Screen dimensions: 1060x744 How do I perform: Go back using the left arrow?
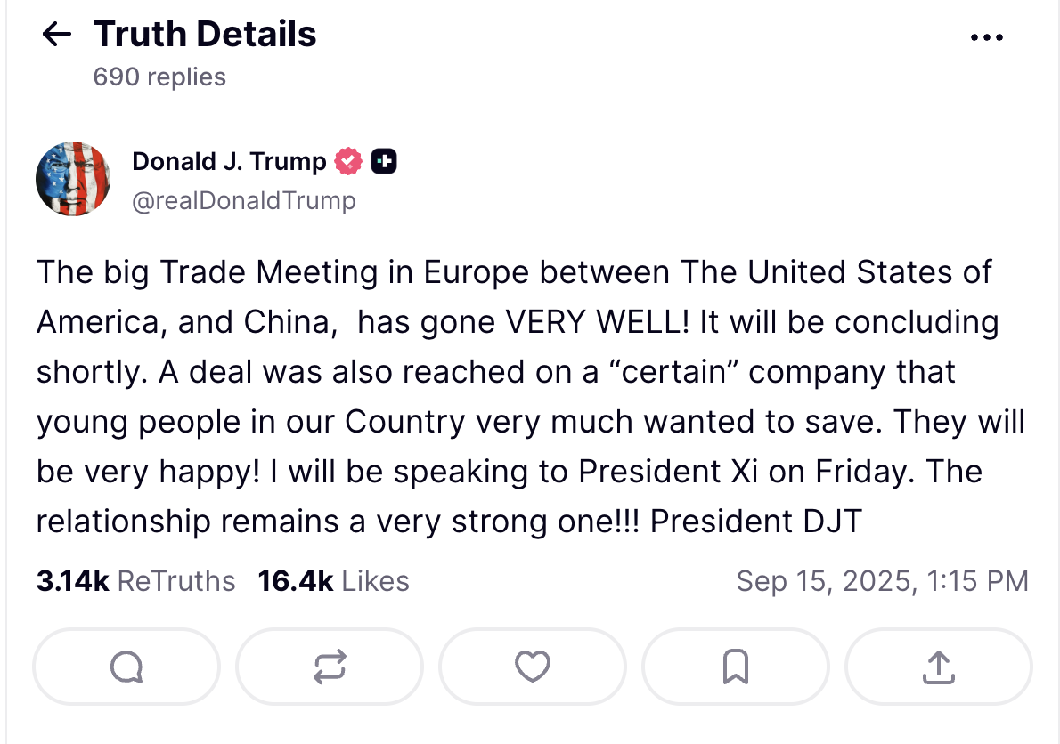point(57,35)
